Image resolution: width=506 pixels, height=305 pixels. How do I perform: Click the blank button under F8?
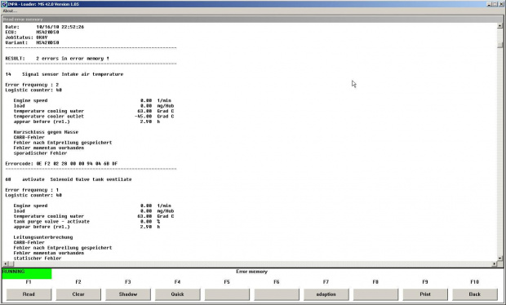375,294
